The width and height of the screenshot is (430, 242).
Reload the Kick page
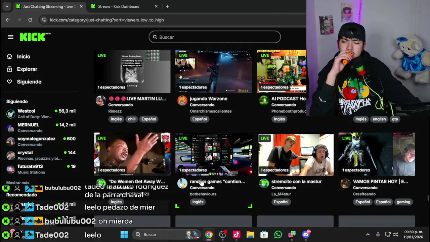(30, 20)
